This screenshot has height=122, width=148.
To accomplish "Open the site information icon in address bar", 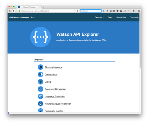I will pos(17,11).
